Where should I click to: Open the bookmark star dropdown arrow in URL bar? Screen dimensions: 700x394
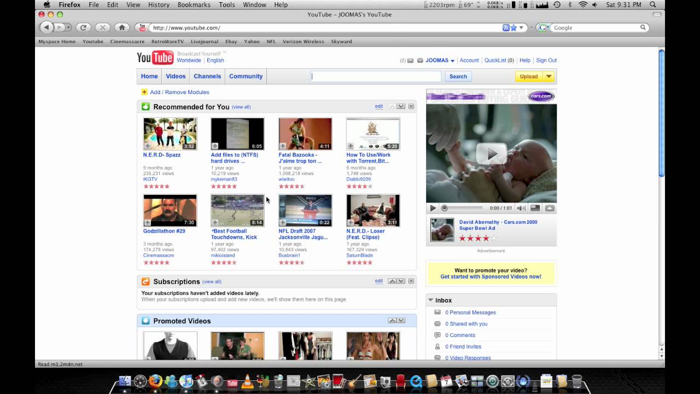pyautogui.click(x=521, y=28)
